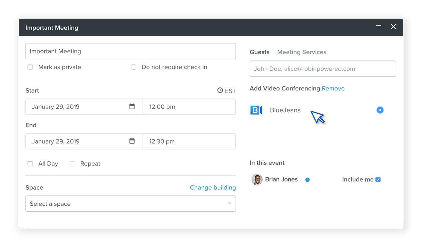Viewport: 422px width, 247px height.
Task: Switch to the Meeting Services tab
Action: (x=302, y=52)
